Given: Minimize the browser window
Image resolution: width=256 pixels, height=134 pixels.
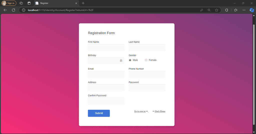Looking at the screenshot, I should click(x=234, y=3).
